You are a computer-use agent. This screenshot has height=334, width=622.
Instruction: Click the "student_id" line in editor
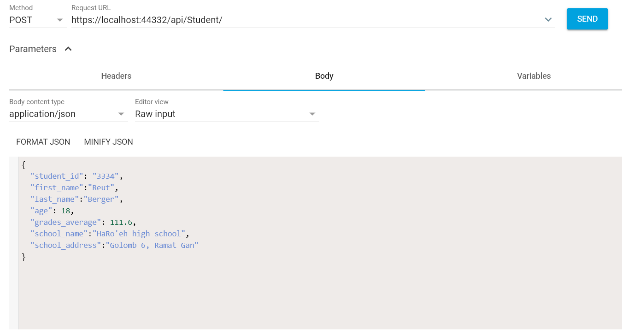tap(77, 176)
